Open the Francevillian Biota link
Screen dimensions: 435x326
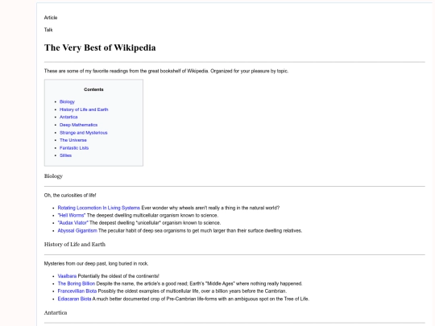click(x=77, y=291)
